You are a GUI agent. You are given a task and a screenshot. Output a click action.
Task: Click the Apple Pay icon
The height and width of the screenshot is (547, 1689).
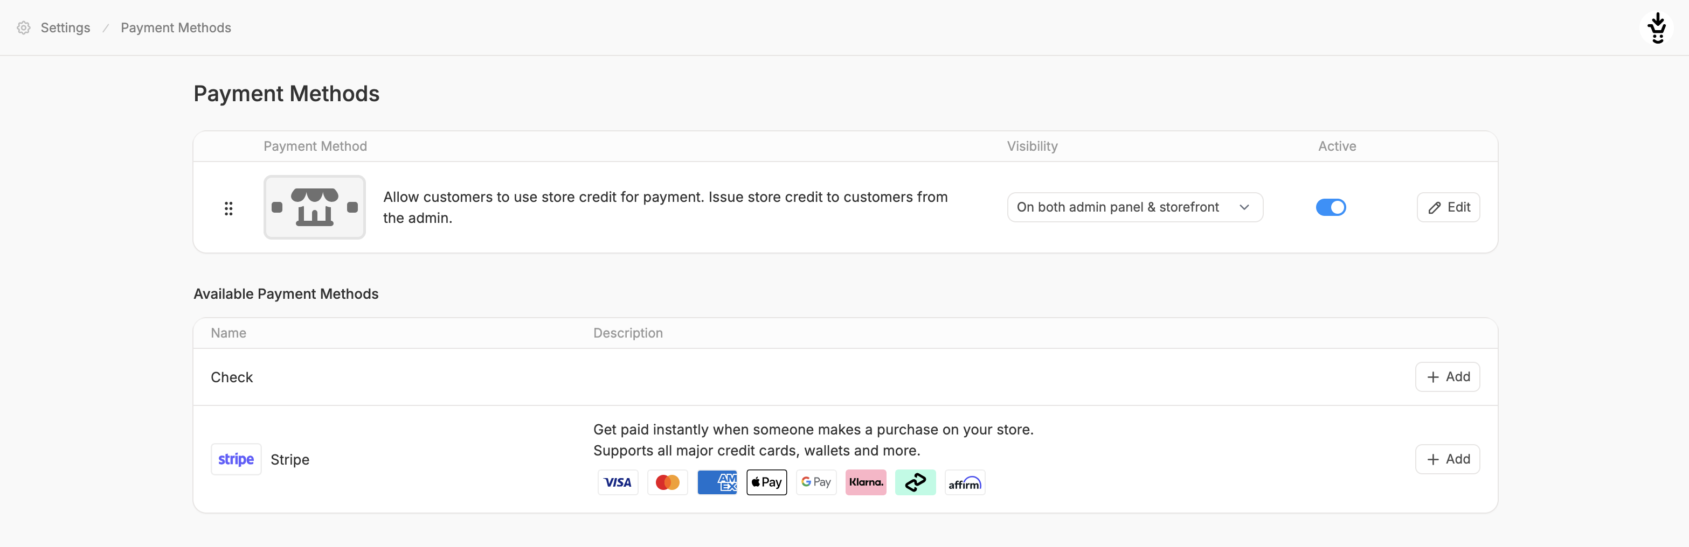tap(766, 483)
